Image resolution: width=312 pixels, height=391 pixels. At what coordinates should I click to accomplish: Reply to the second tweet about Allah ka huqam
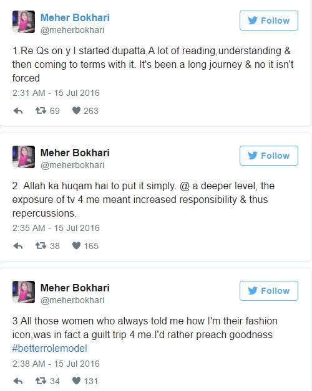tap(18, 246)
